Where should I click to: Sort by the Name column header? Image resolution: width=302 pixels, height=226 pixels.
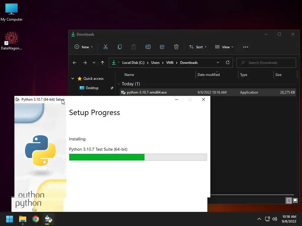129,75
